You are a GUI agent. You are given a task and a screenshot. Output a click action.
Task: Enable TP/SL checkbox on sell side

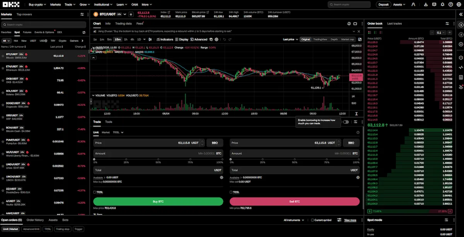(231, 192)
